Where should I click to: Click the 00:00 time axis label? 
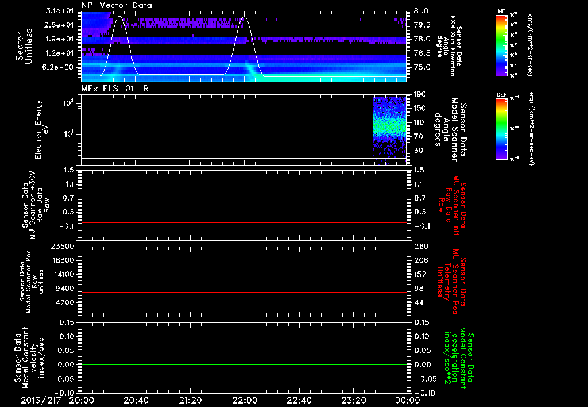407,401
